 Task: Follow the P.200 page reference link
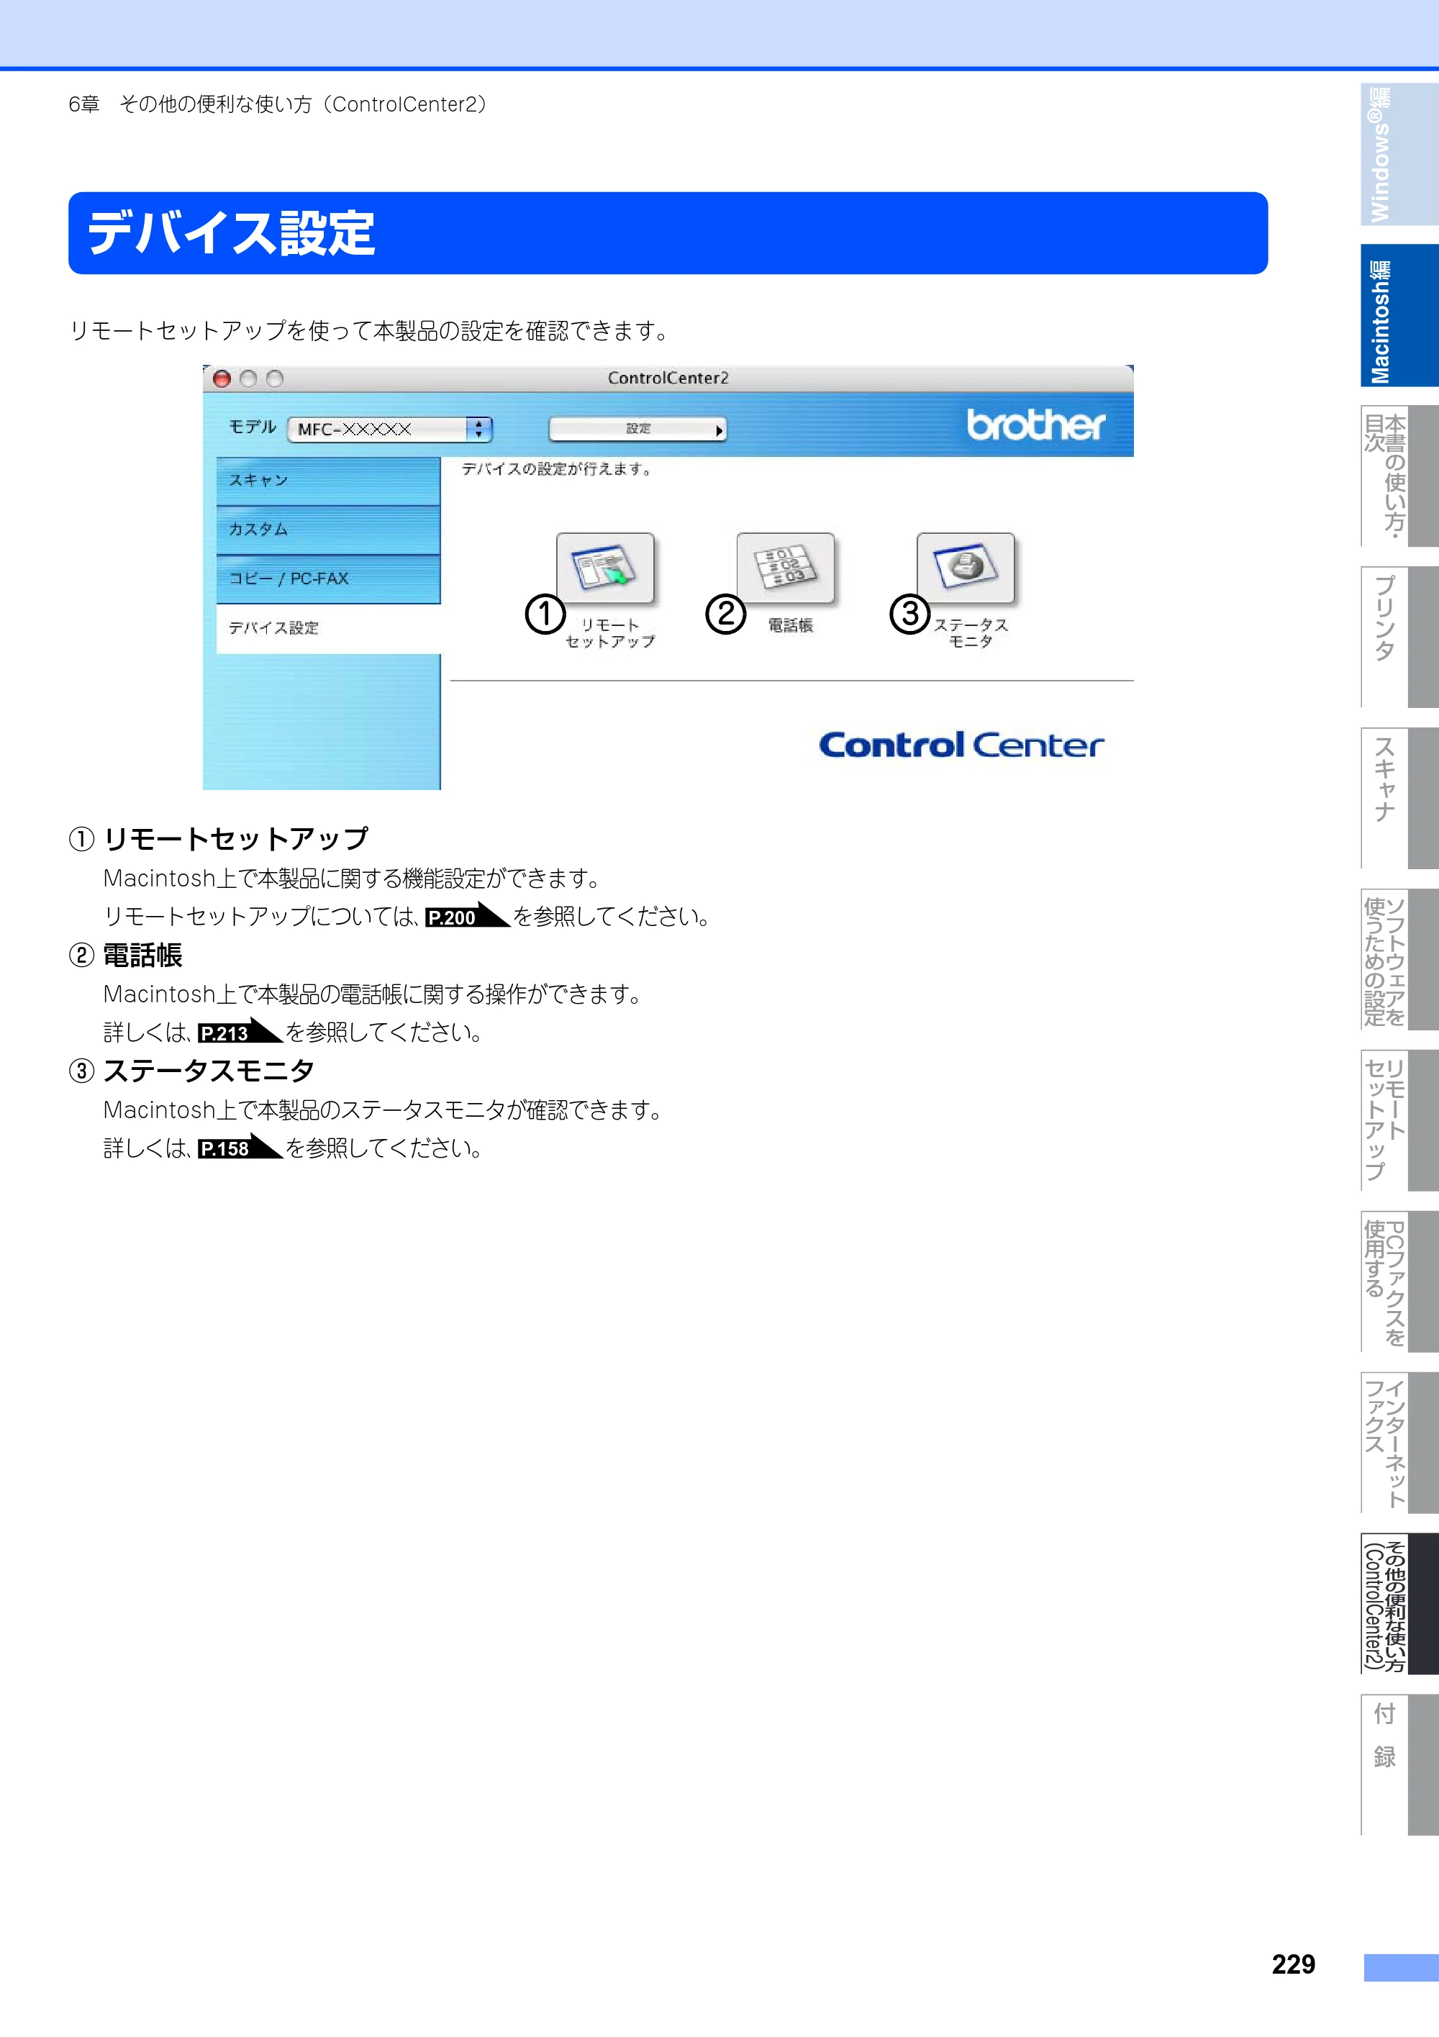(467, 917)
